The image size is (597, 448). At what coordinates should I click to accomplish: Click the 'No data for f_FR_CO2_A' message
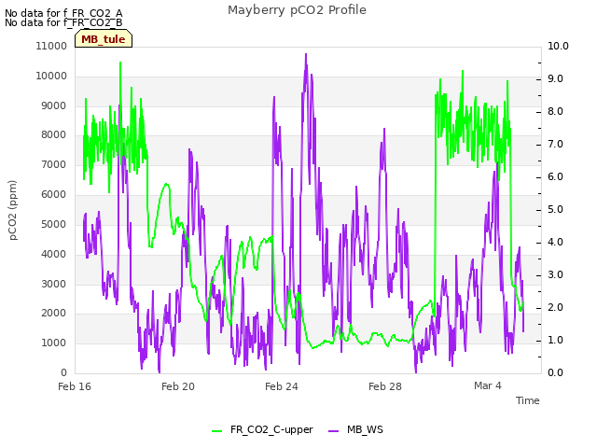(x=63, y=13)
